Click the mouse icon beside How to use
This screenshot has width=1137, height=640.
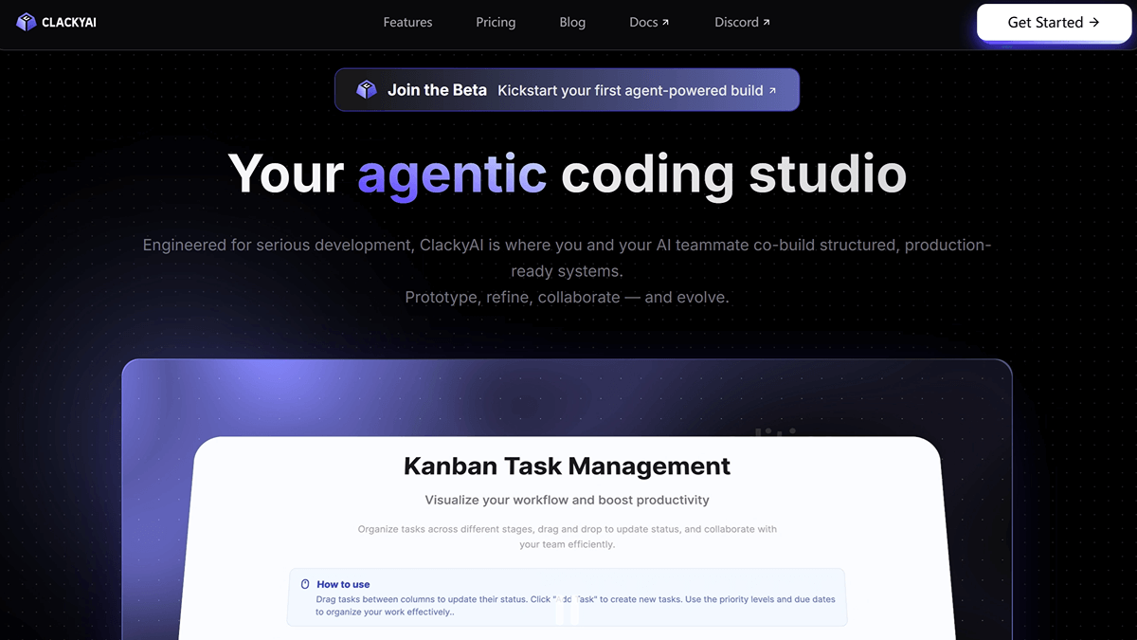click(305, 584)
